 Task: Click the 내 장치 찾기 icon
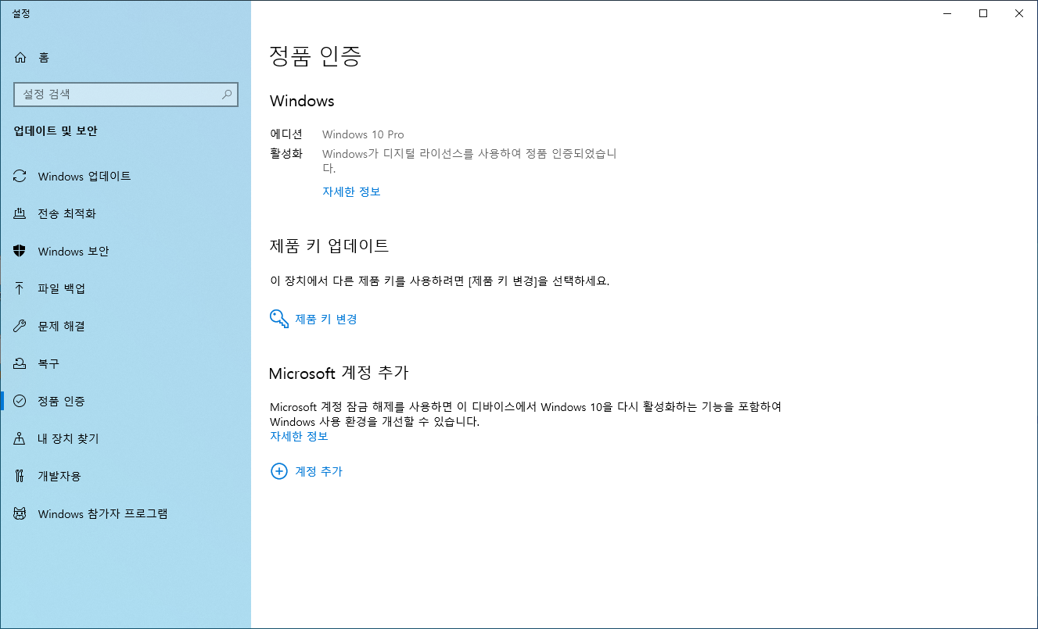tap(20, 438)
